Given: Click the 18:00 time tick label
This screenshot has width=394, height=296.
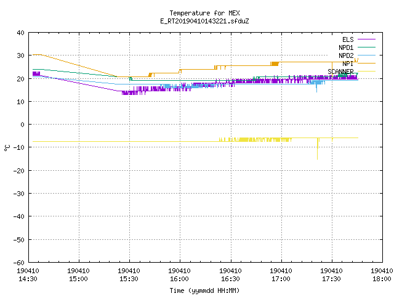Looking at the screenshot, I should (382, 279).
